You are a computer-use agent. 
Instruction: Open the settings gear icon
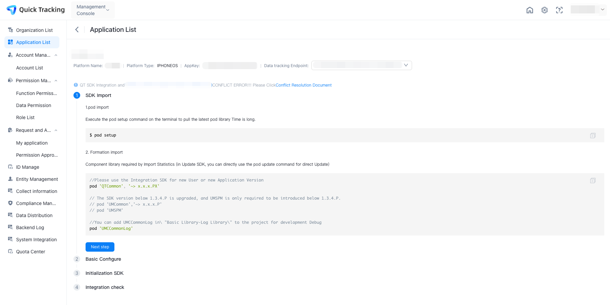click(x=545, y=10)
